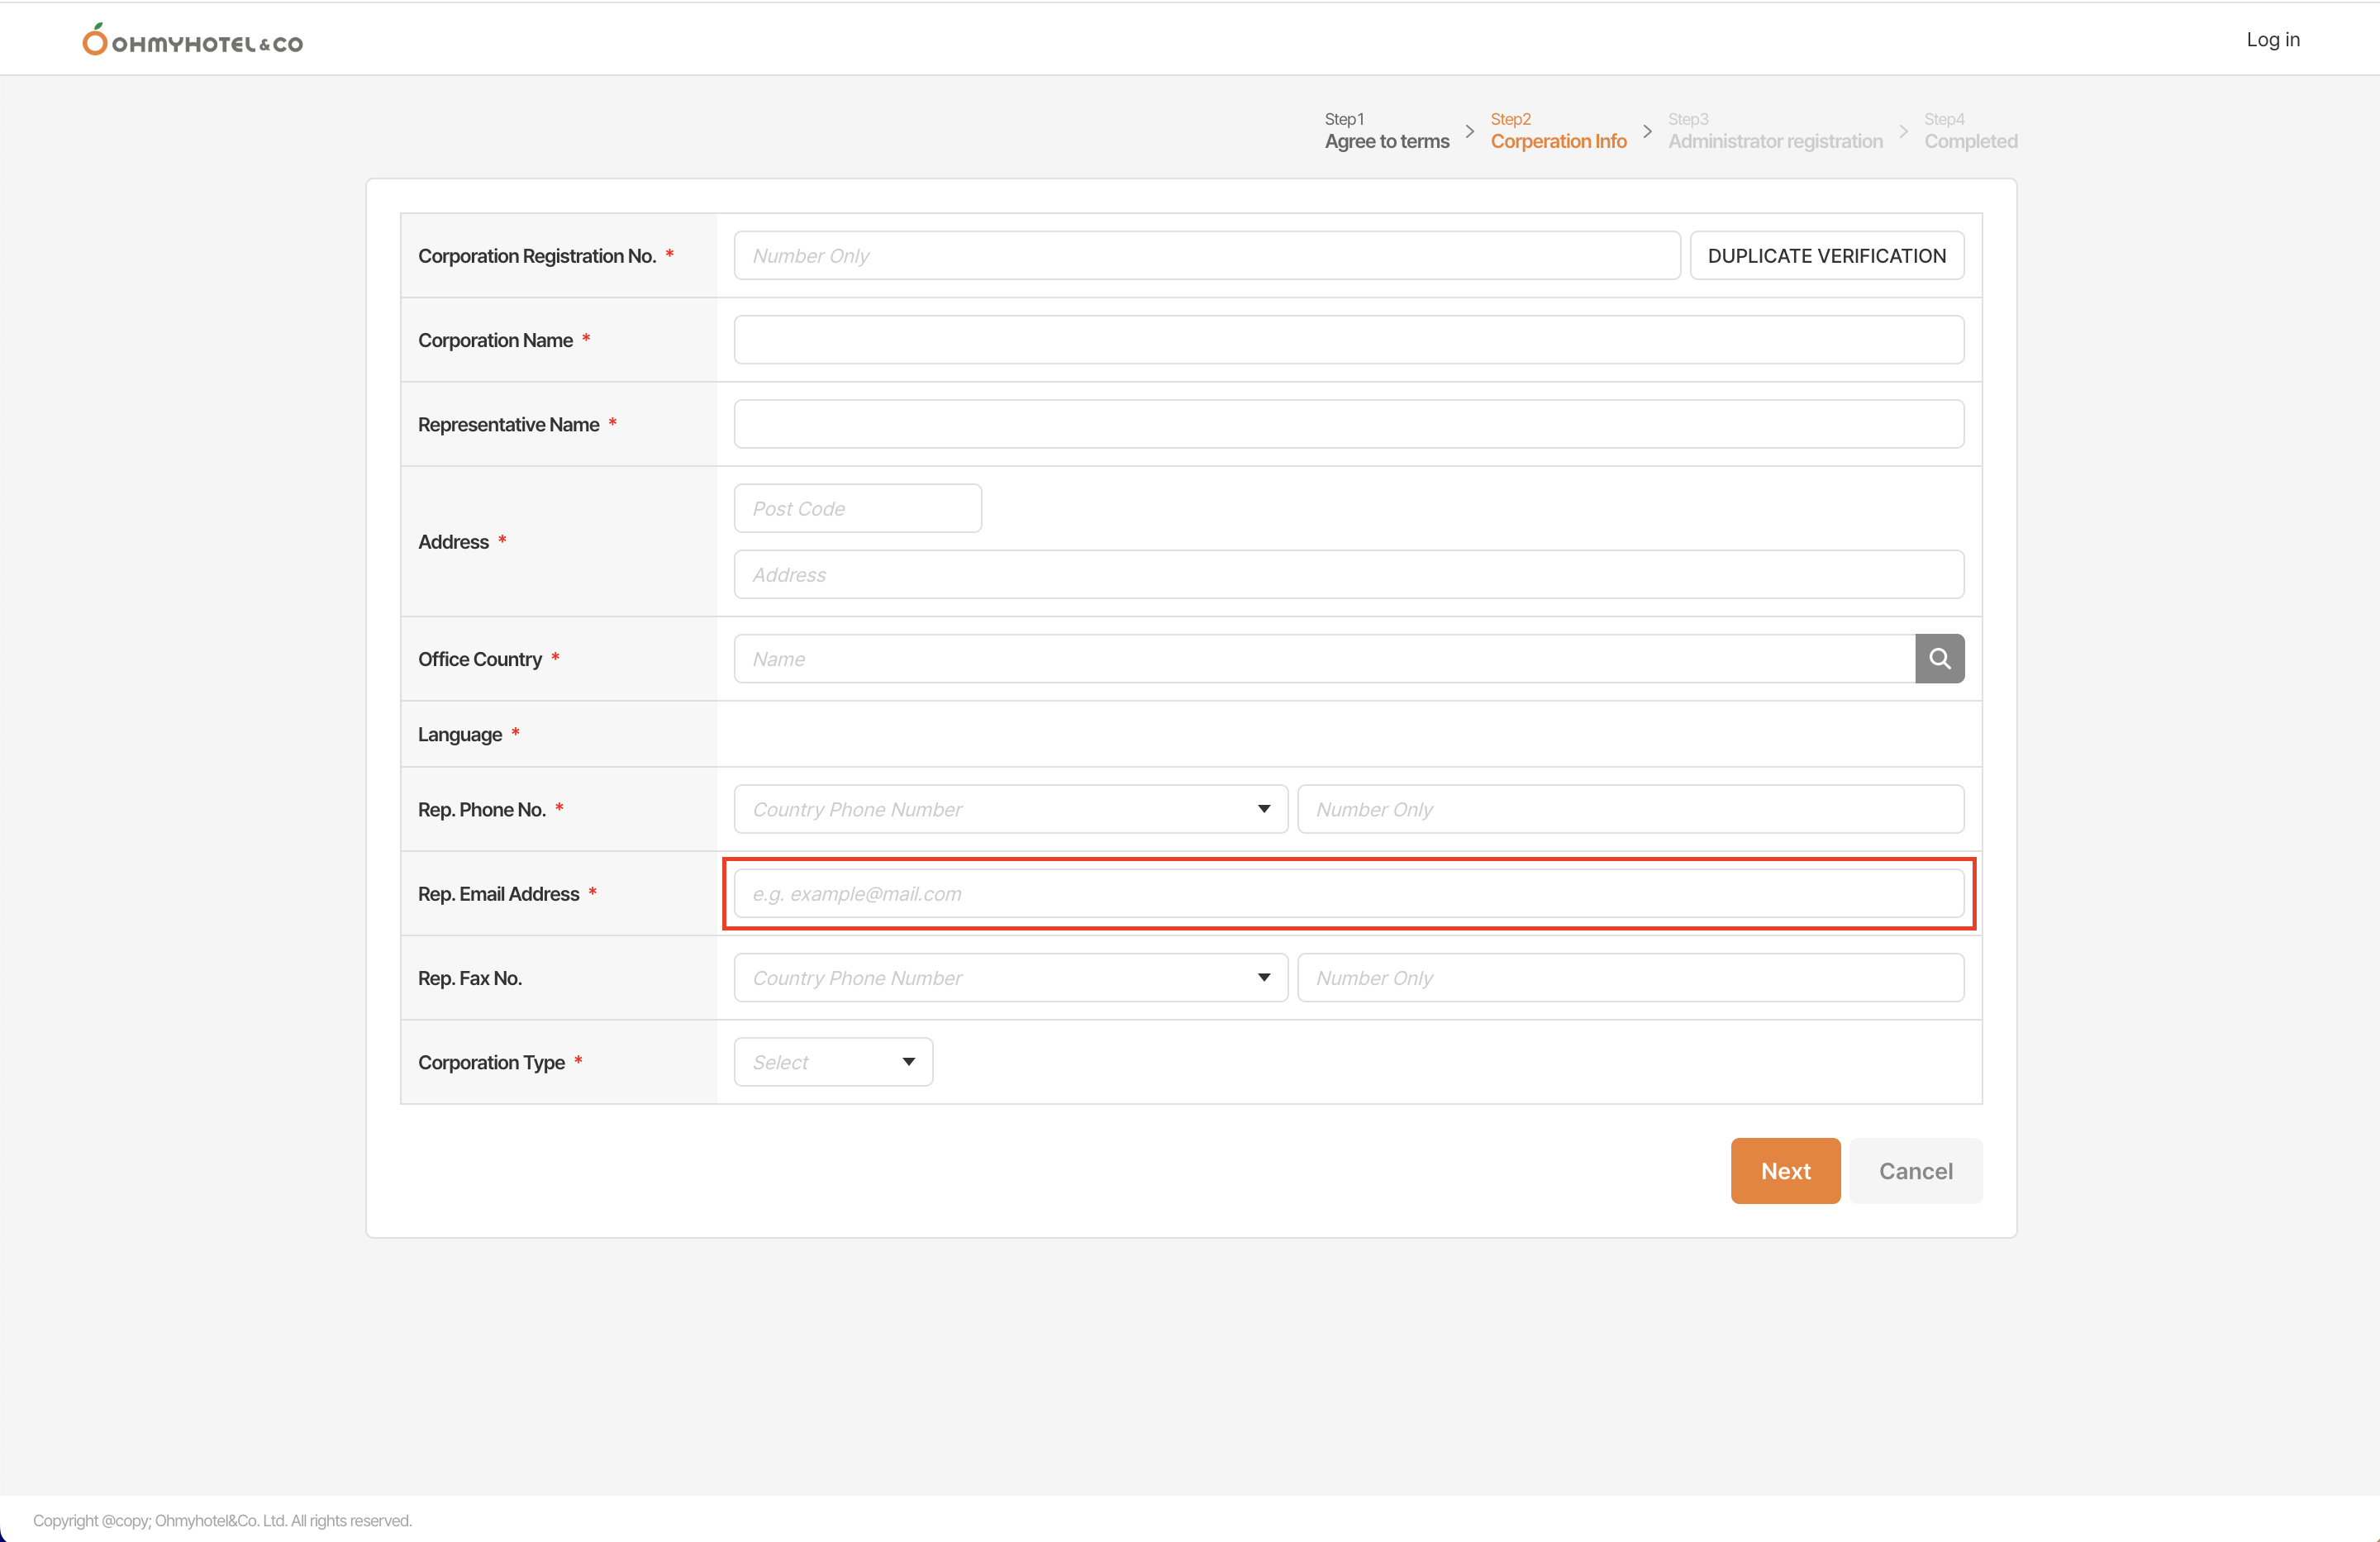2380x1542 pixels.
Task: Open Rep. Phone country code dropdown
Action: click(x=1010, y=809)
